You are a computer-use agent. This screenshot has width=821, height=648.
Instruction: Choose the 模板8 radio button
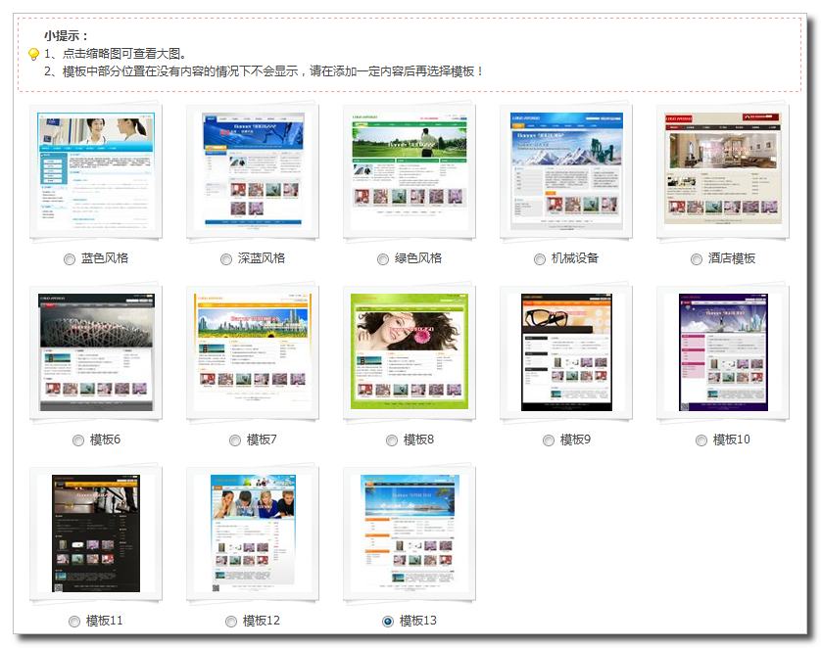pos(391,440)
